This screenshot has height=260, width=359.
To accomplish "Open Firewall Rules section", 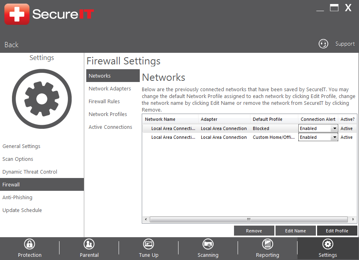I will click(104, 101).
